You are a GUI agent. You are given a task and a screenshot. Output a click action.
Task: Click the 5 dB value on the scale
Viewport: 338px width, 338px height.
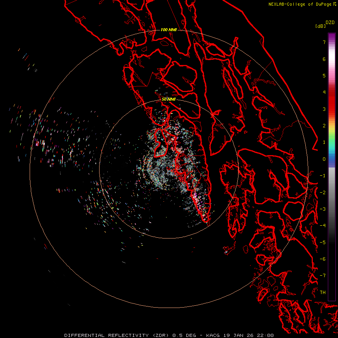coord(324,75)
